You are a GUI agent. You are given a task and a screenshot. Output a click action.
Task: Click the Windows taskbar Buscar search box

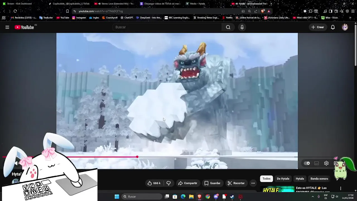pyautogui.click(x=141, y=197)
